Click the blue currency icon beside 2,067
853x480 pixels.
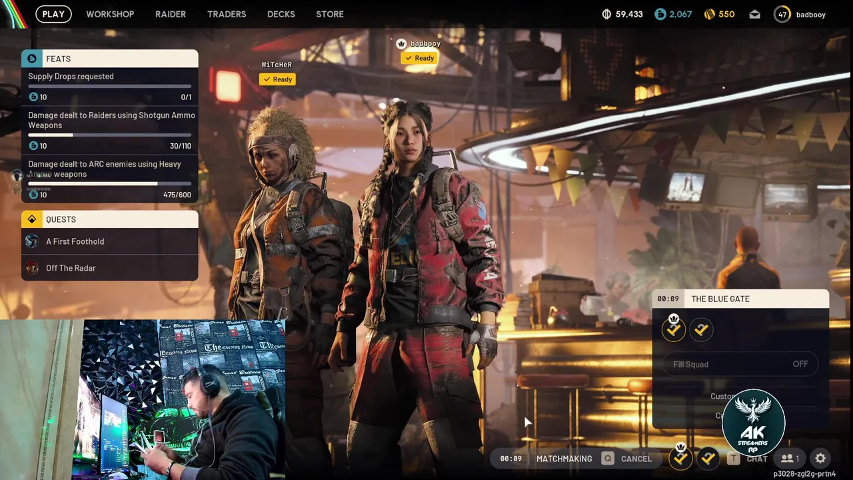click(x=660, y=14)
